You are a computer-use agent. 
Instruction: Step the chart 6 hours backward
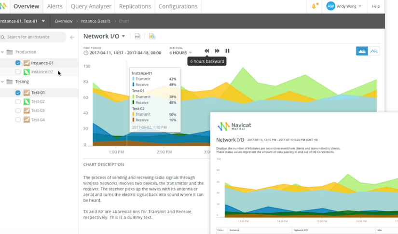[207, 51]
